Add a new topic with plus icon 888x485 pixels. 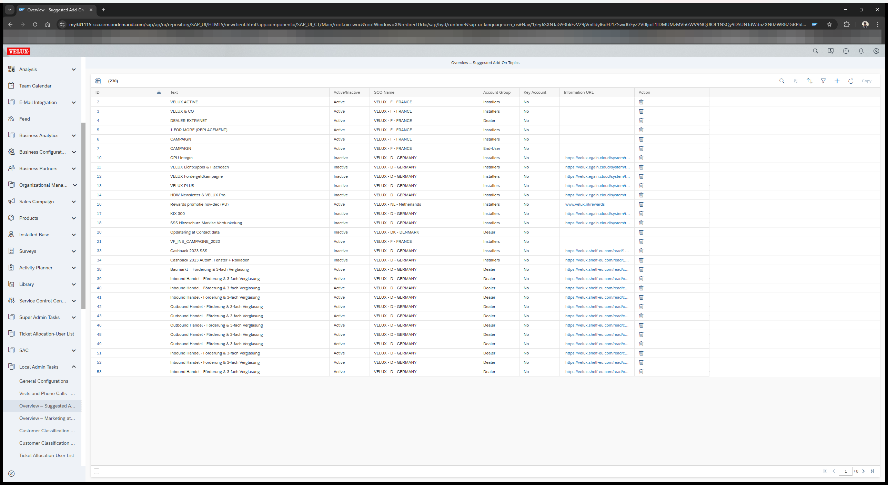(x=837, y=81)
